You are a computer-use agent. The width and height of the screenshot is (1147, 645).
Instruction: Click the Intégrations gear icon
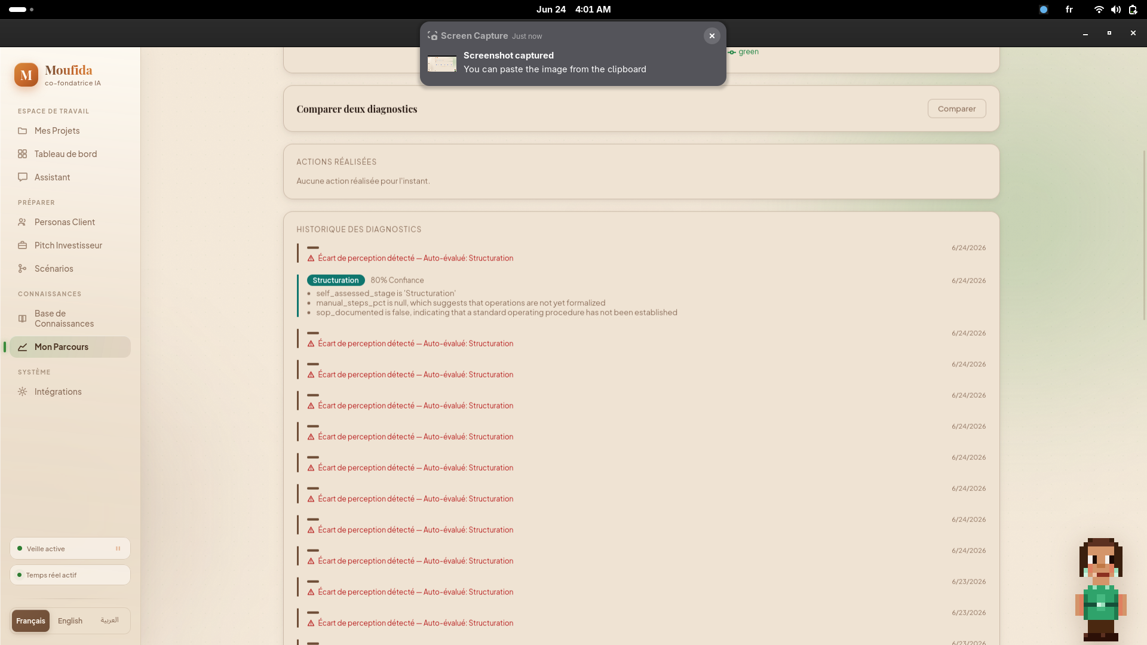point(22,392)
